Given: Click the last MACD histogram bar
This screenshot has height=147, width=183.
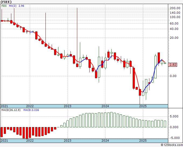Looking at the screenshot, I should (165, 124).
